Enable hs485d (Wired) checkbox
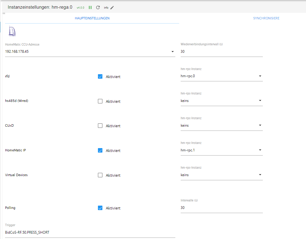The image size is (306, 239). click(x=100, y=101)
